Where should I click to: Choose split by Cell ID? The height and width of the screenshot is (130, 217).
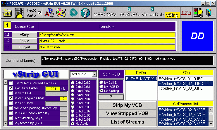coord(101,83)
